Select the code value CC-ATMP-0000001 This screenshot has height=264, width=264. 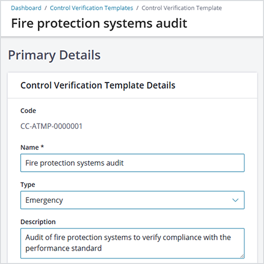(51, 127)
